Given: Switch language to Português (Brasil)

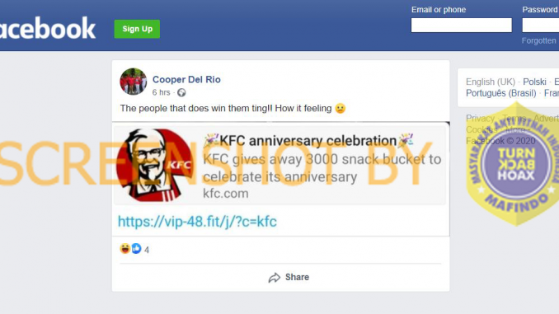Looking at the screenshot, I should coord(501,93).
